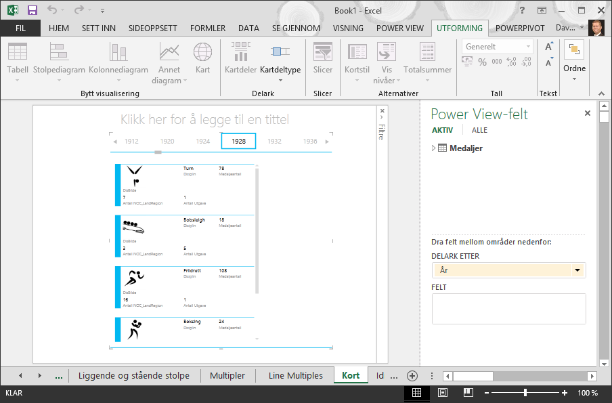Viewport: 612px width, 403px height.
Task: Switch to page layout view in status bar
Action: coord(443,393)
